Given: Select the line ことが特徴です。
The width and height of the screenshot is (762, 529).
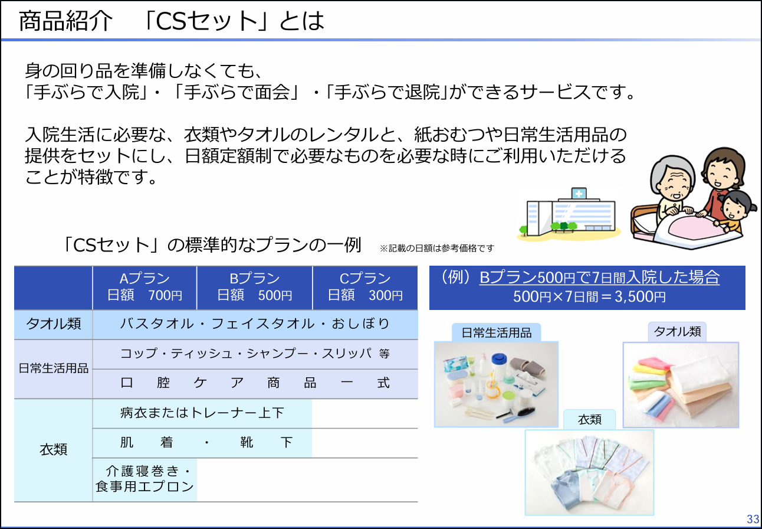Looking at the screenshot, I should point(92,177).
